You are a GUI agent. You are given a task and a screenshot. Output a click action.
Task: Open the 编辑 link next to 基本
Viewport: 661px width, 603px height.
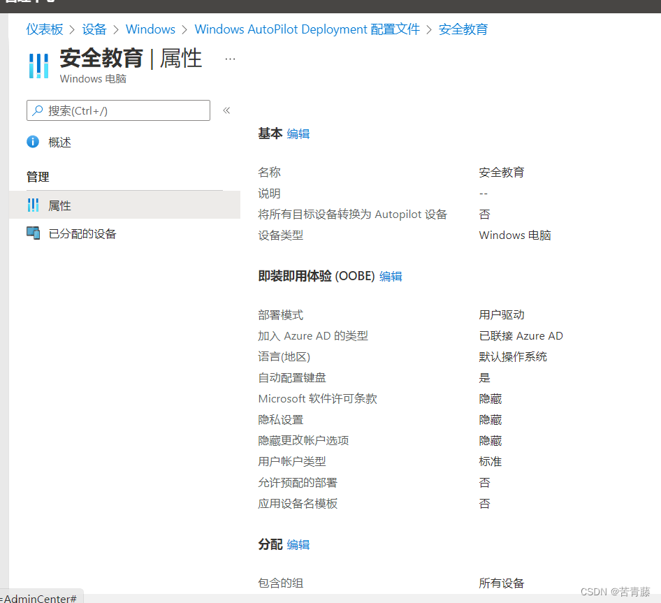298,133
